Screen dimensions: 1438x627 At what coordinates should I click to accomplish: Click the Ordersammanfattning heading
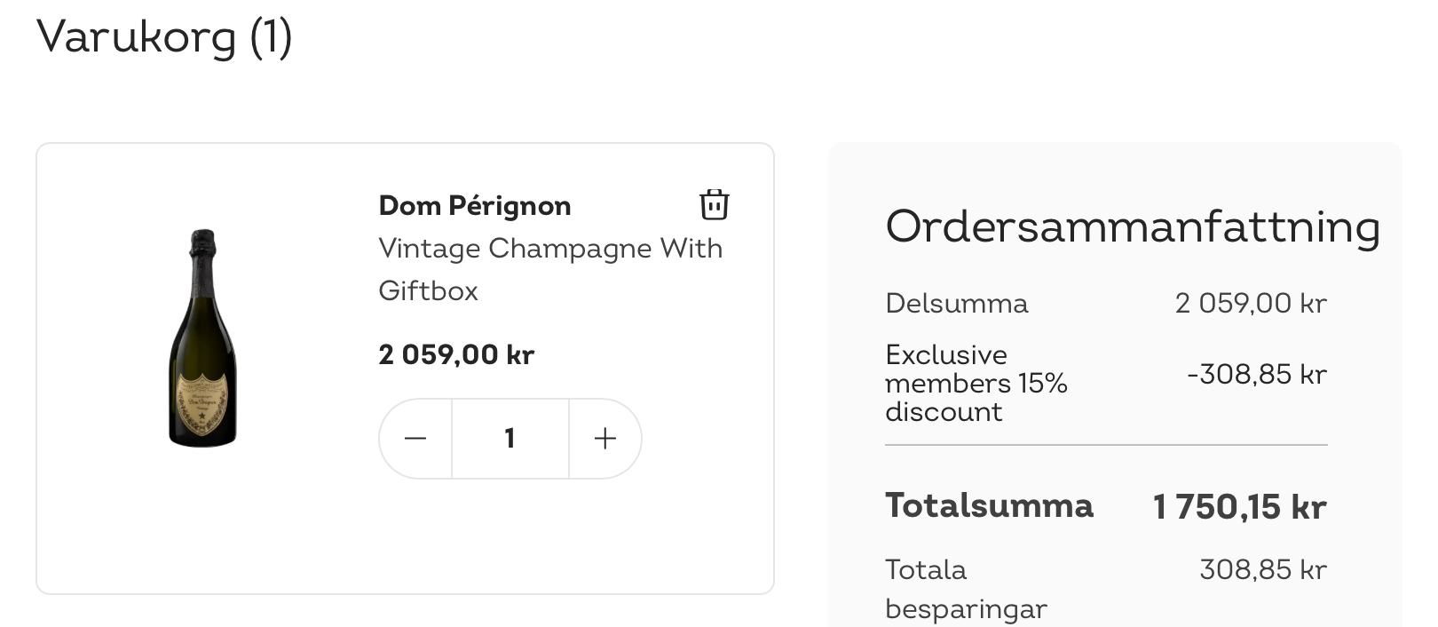point(1132,226)
